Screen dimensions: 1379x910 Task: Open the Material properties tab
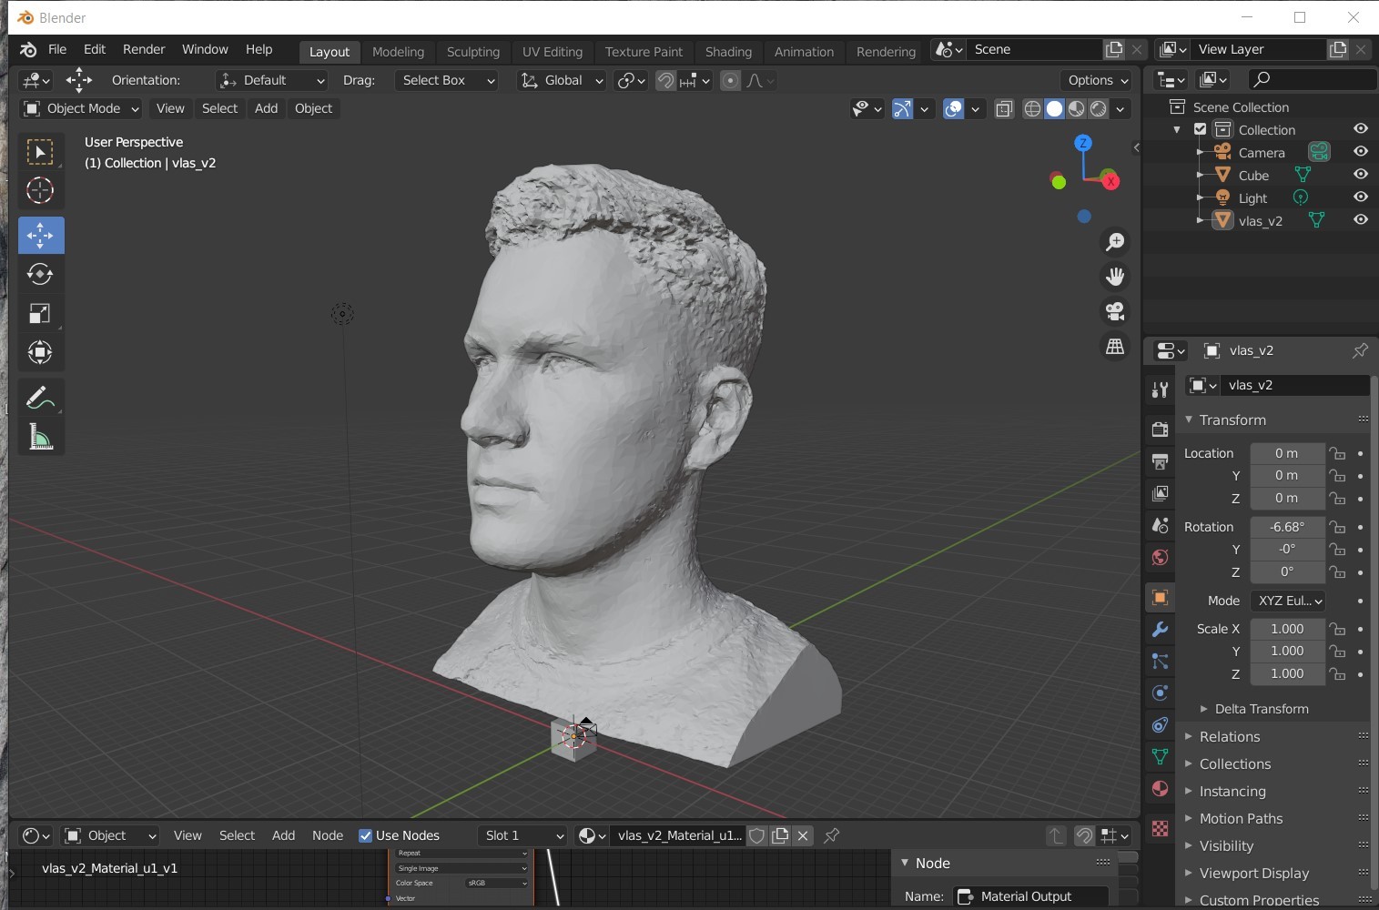pyautogui.click(x=1160, y=788)
